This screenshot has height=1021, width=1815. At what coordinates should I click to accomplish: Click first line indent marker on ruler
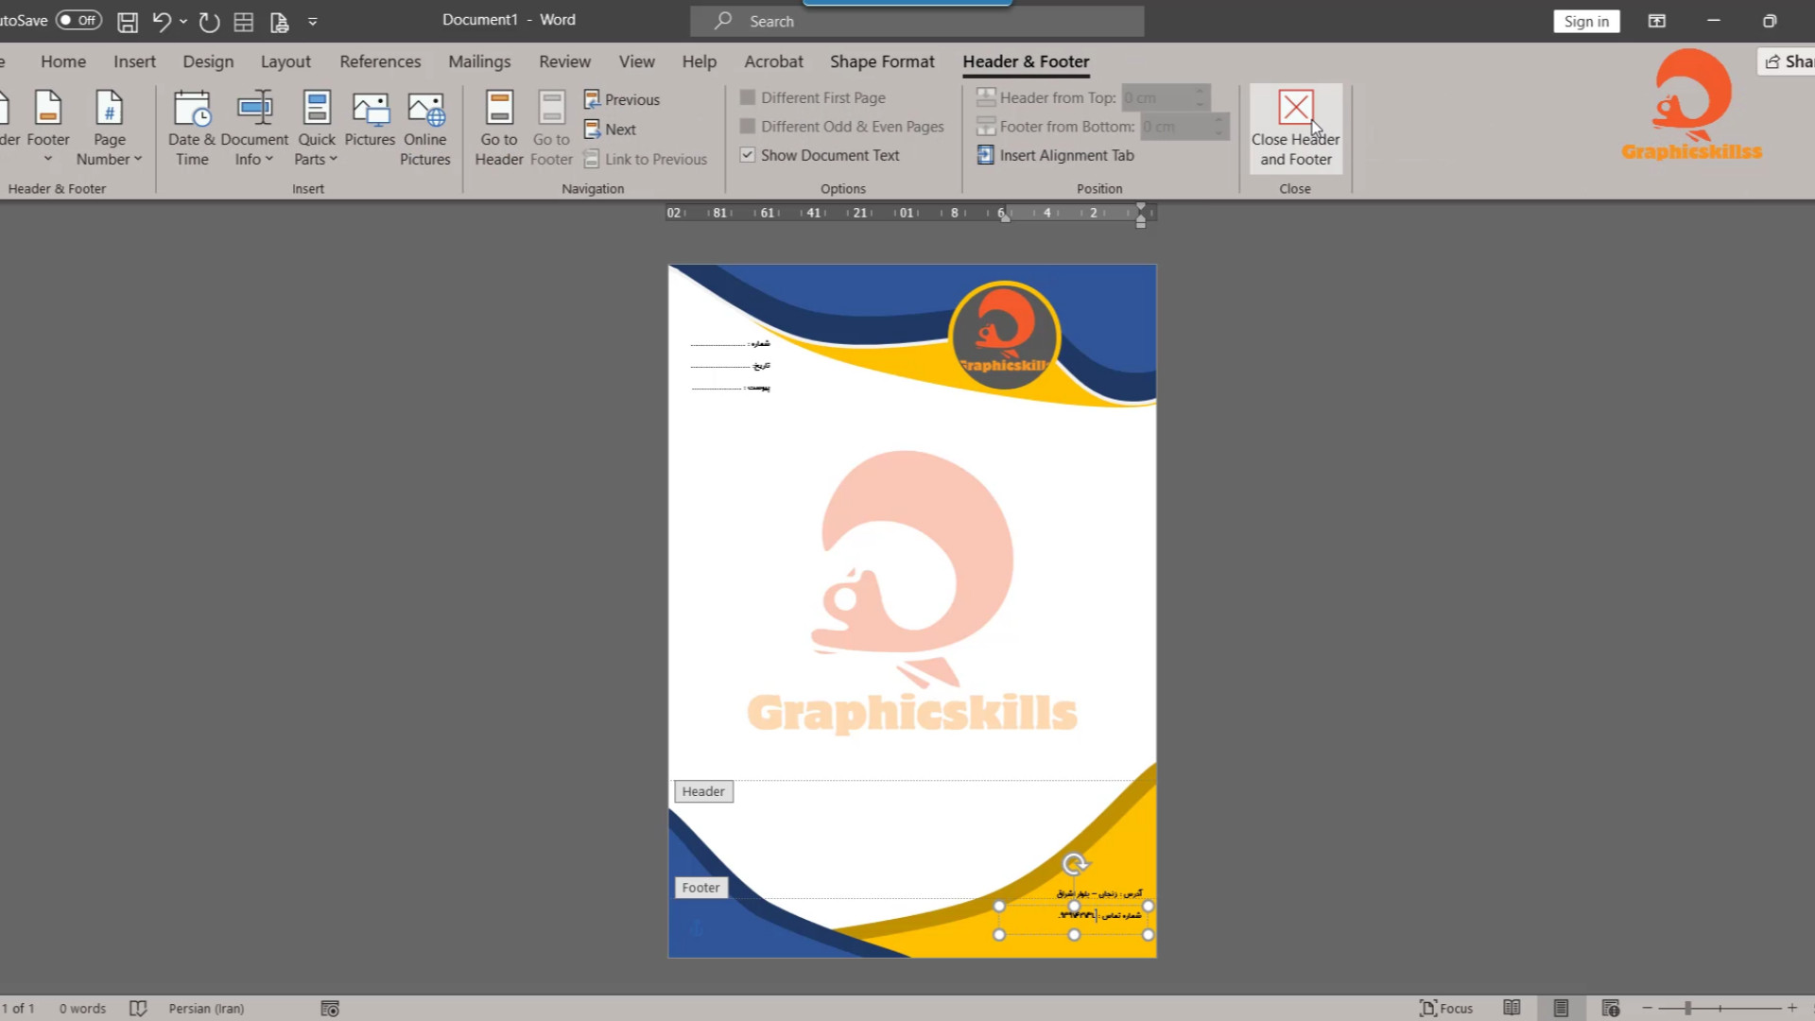[1141, 207]
